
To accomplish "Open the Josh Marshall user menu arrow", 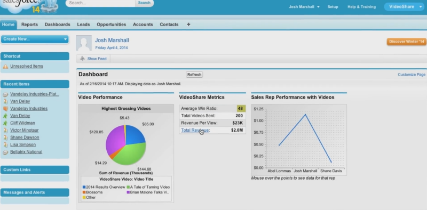I will 318,7.
